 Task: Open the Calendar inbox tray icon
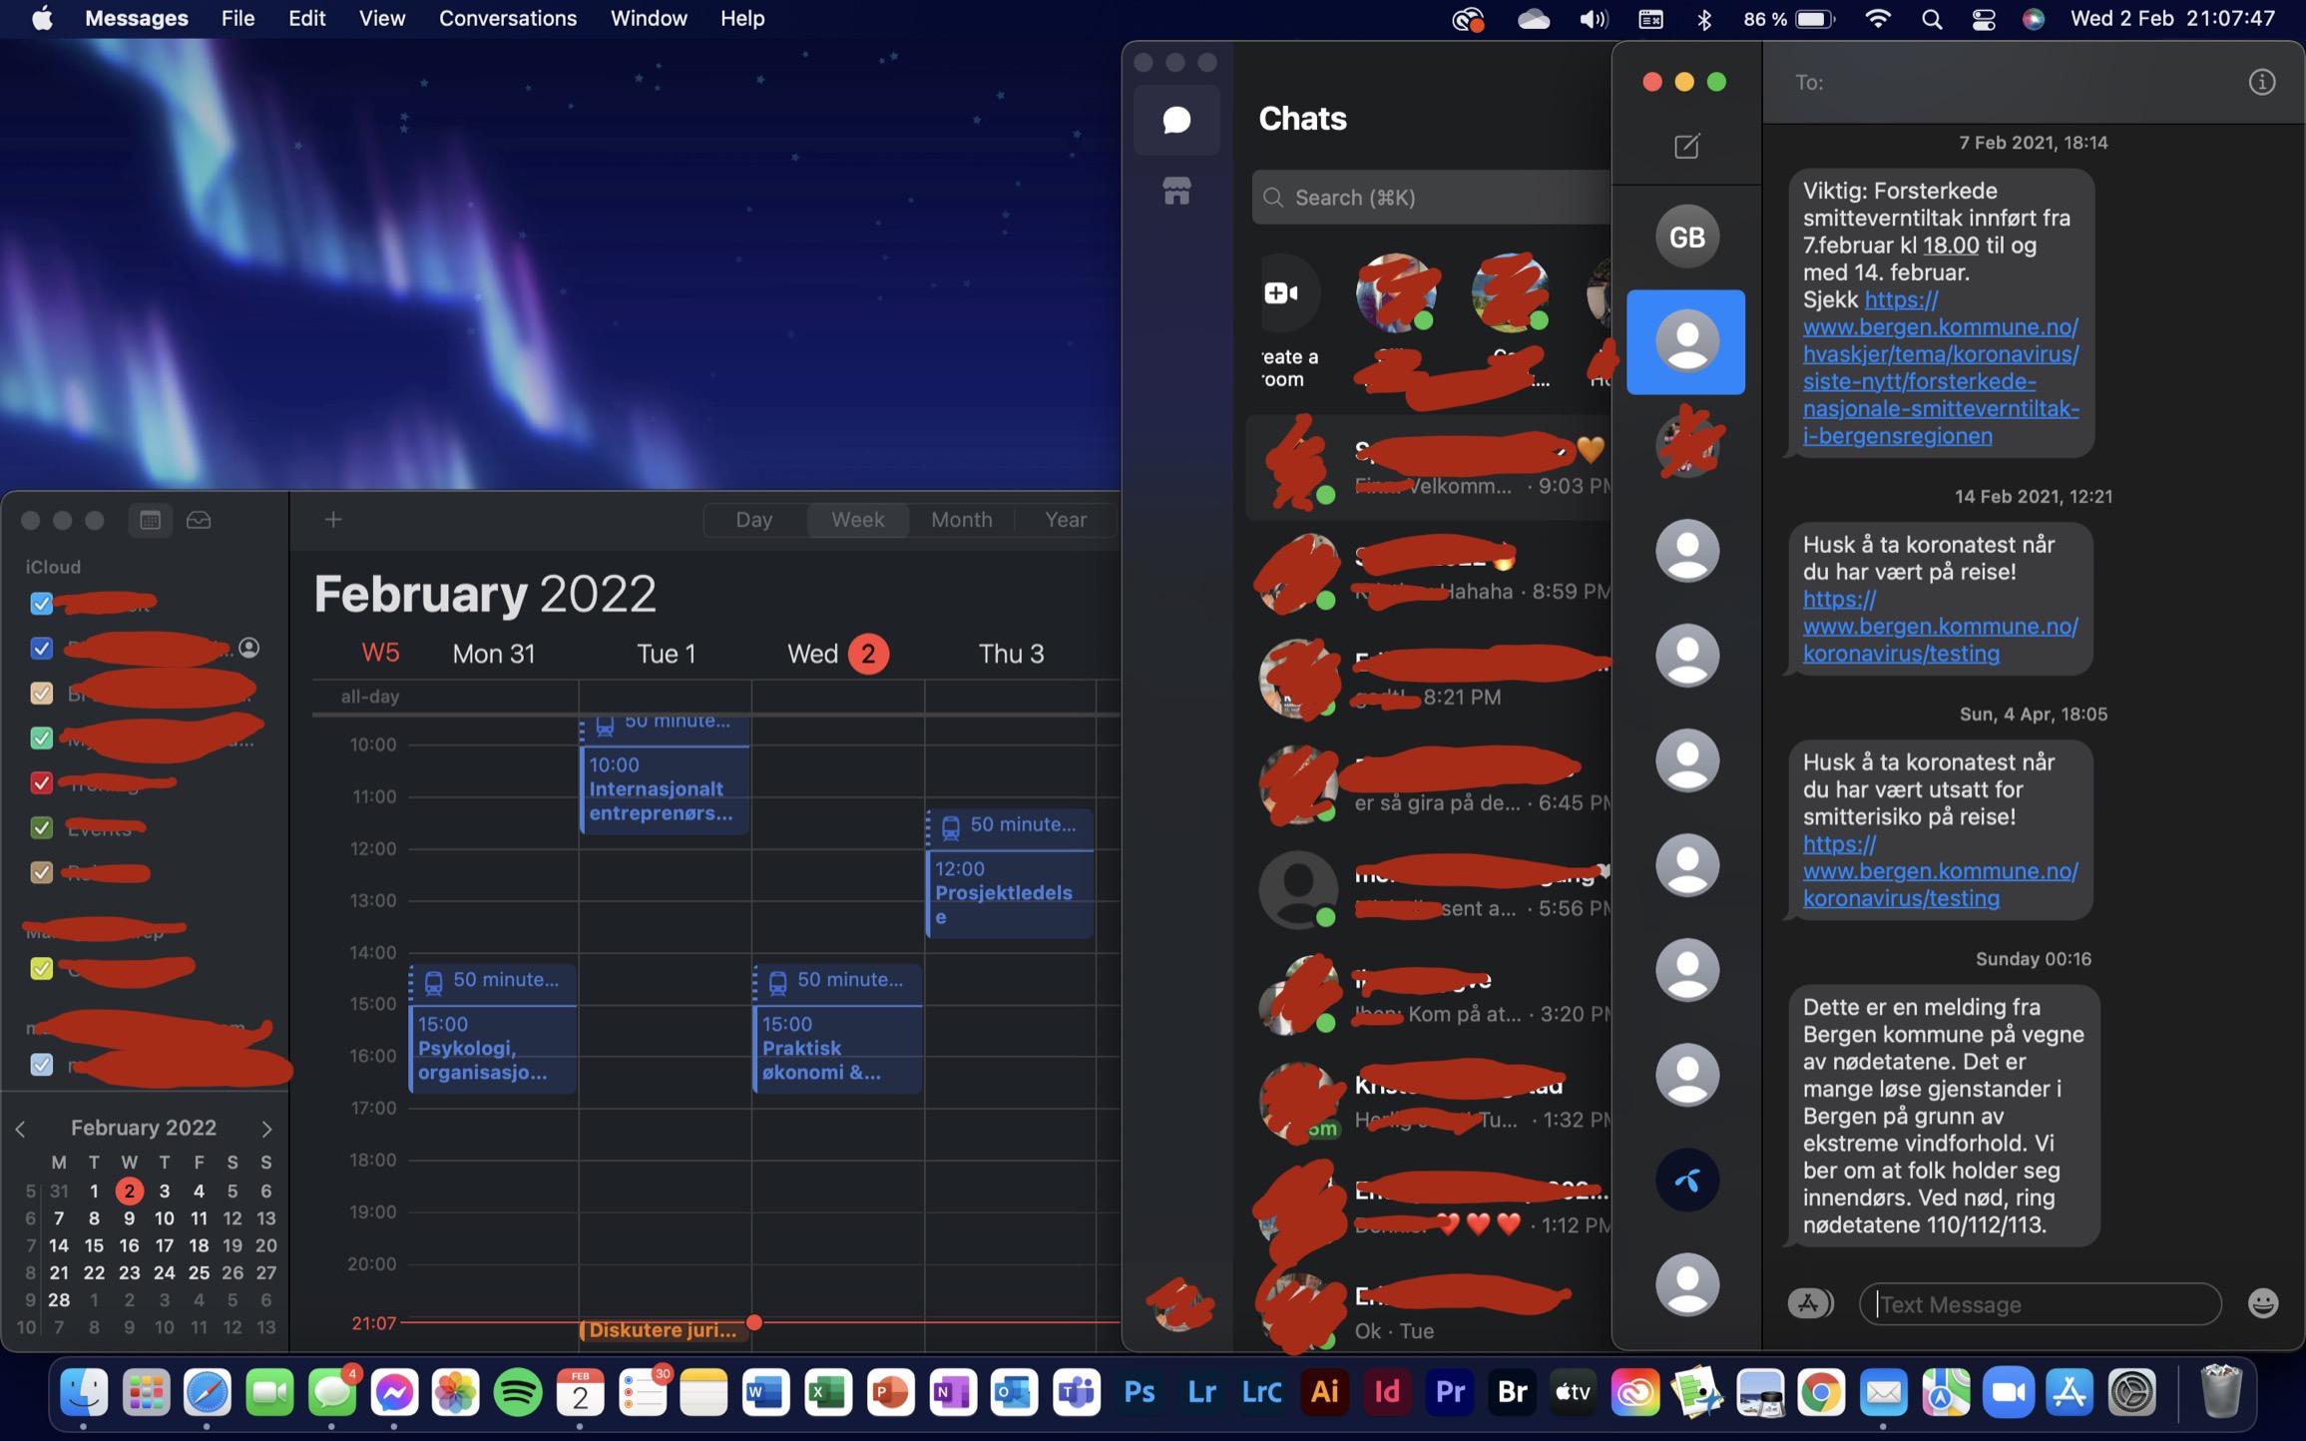tap(199, 520)
